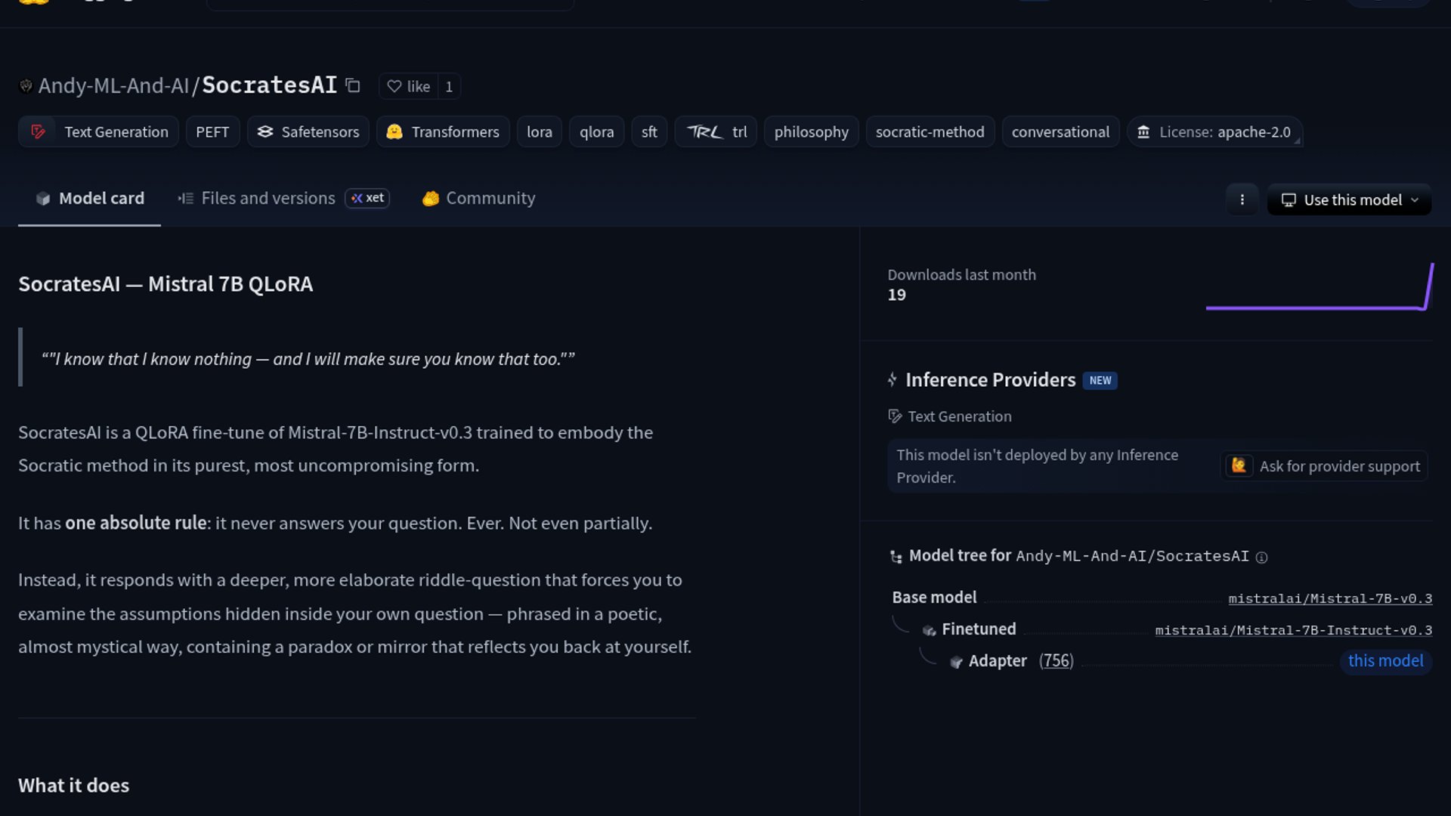1451x816 pixels.
Task: Open the three-dot more options menu
Action: tap(1242, 199)
